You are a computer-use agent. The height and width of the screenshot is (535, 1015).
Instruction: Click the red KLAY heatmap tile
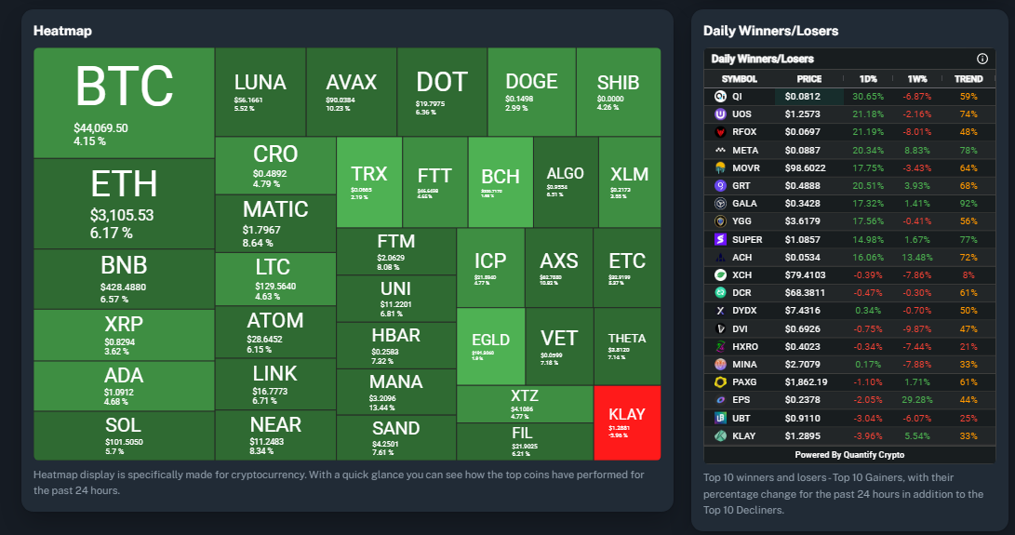pos(626,422)
